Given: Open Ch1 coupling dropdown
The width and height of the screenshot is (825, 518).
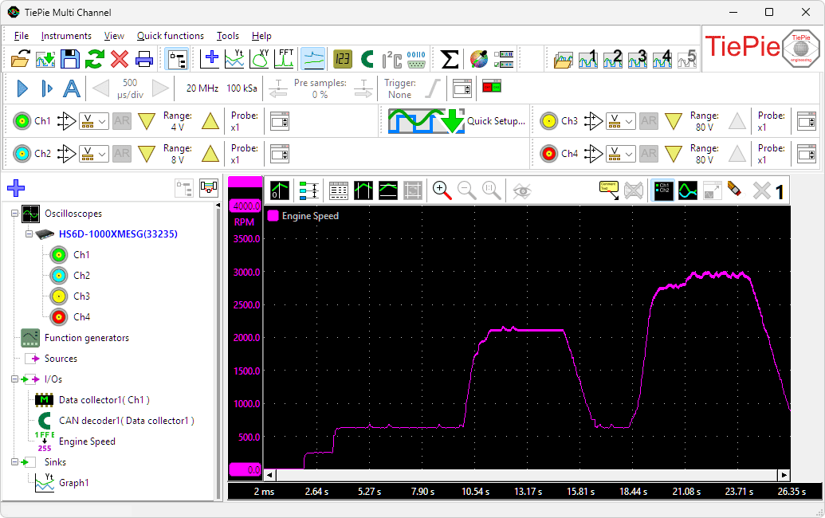Looking at the screenshot, I should coord(93,121).
